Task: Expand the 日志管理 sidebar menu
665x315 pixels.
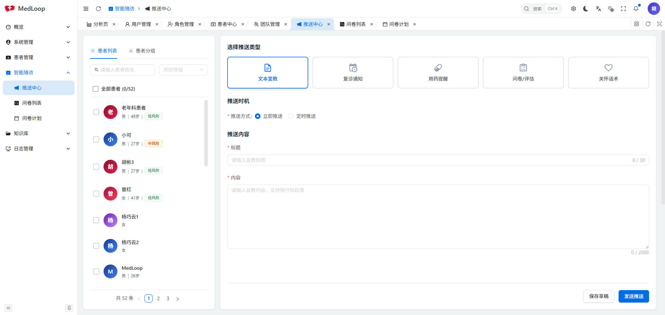Action: point(38,149)
